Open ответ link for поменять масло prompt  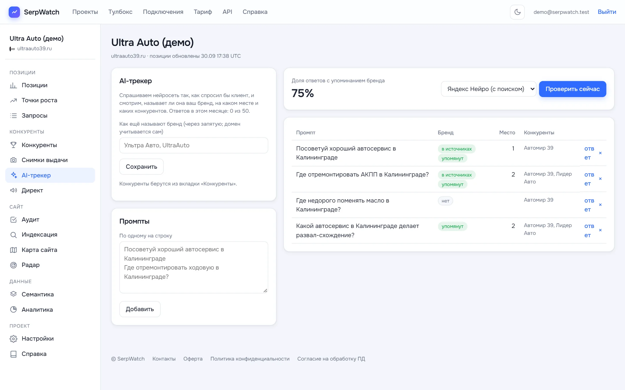[589, 205]
